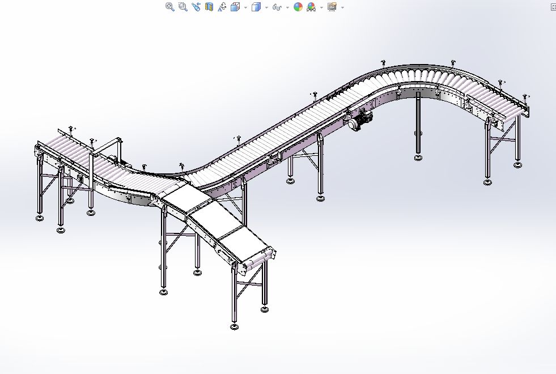Click the View Settings monitor icon

(x=332, y=7)
